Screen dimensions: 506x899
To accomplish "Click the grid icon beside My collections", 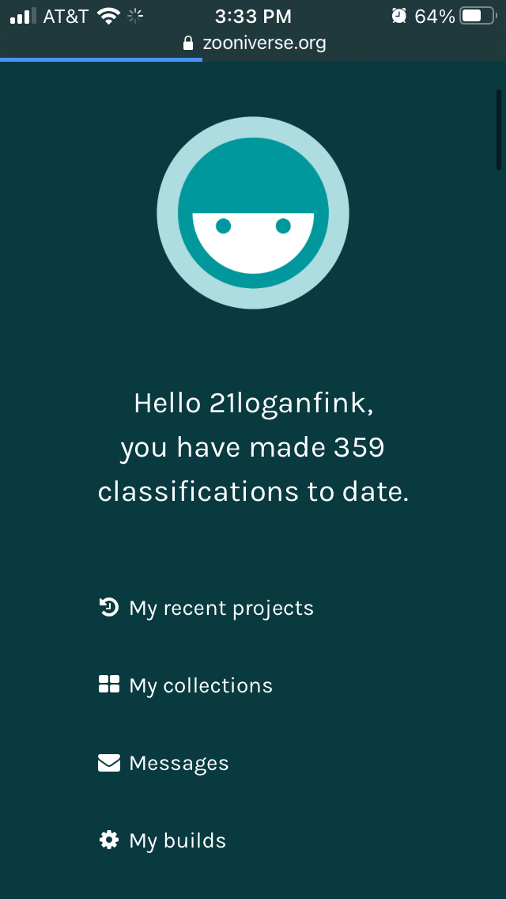I will (108, 685).
